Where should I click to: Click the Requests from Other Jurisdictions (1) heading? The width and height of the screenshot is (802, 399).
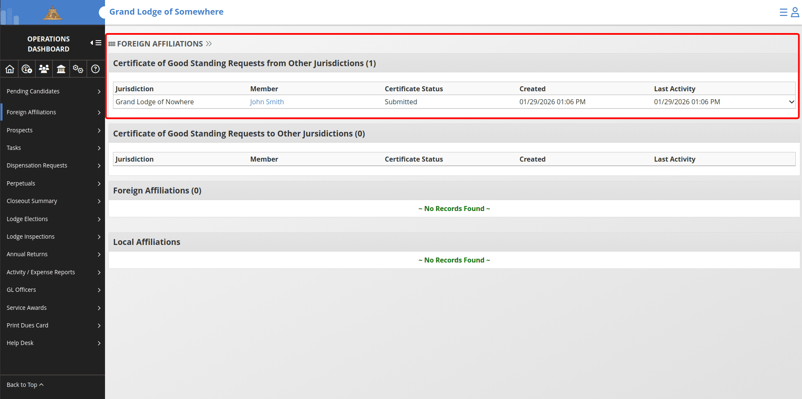pyautogui.click(x=244, y=63)
